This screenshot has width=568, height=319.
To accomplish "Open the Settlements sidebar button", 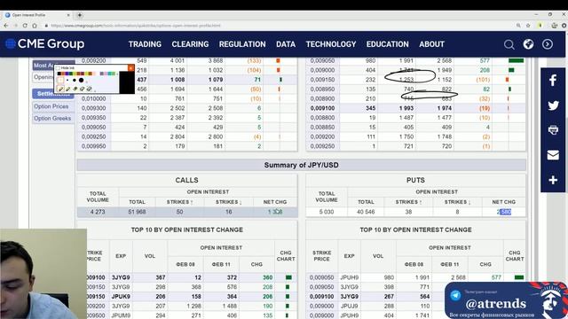I will coord(53,94).
